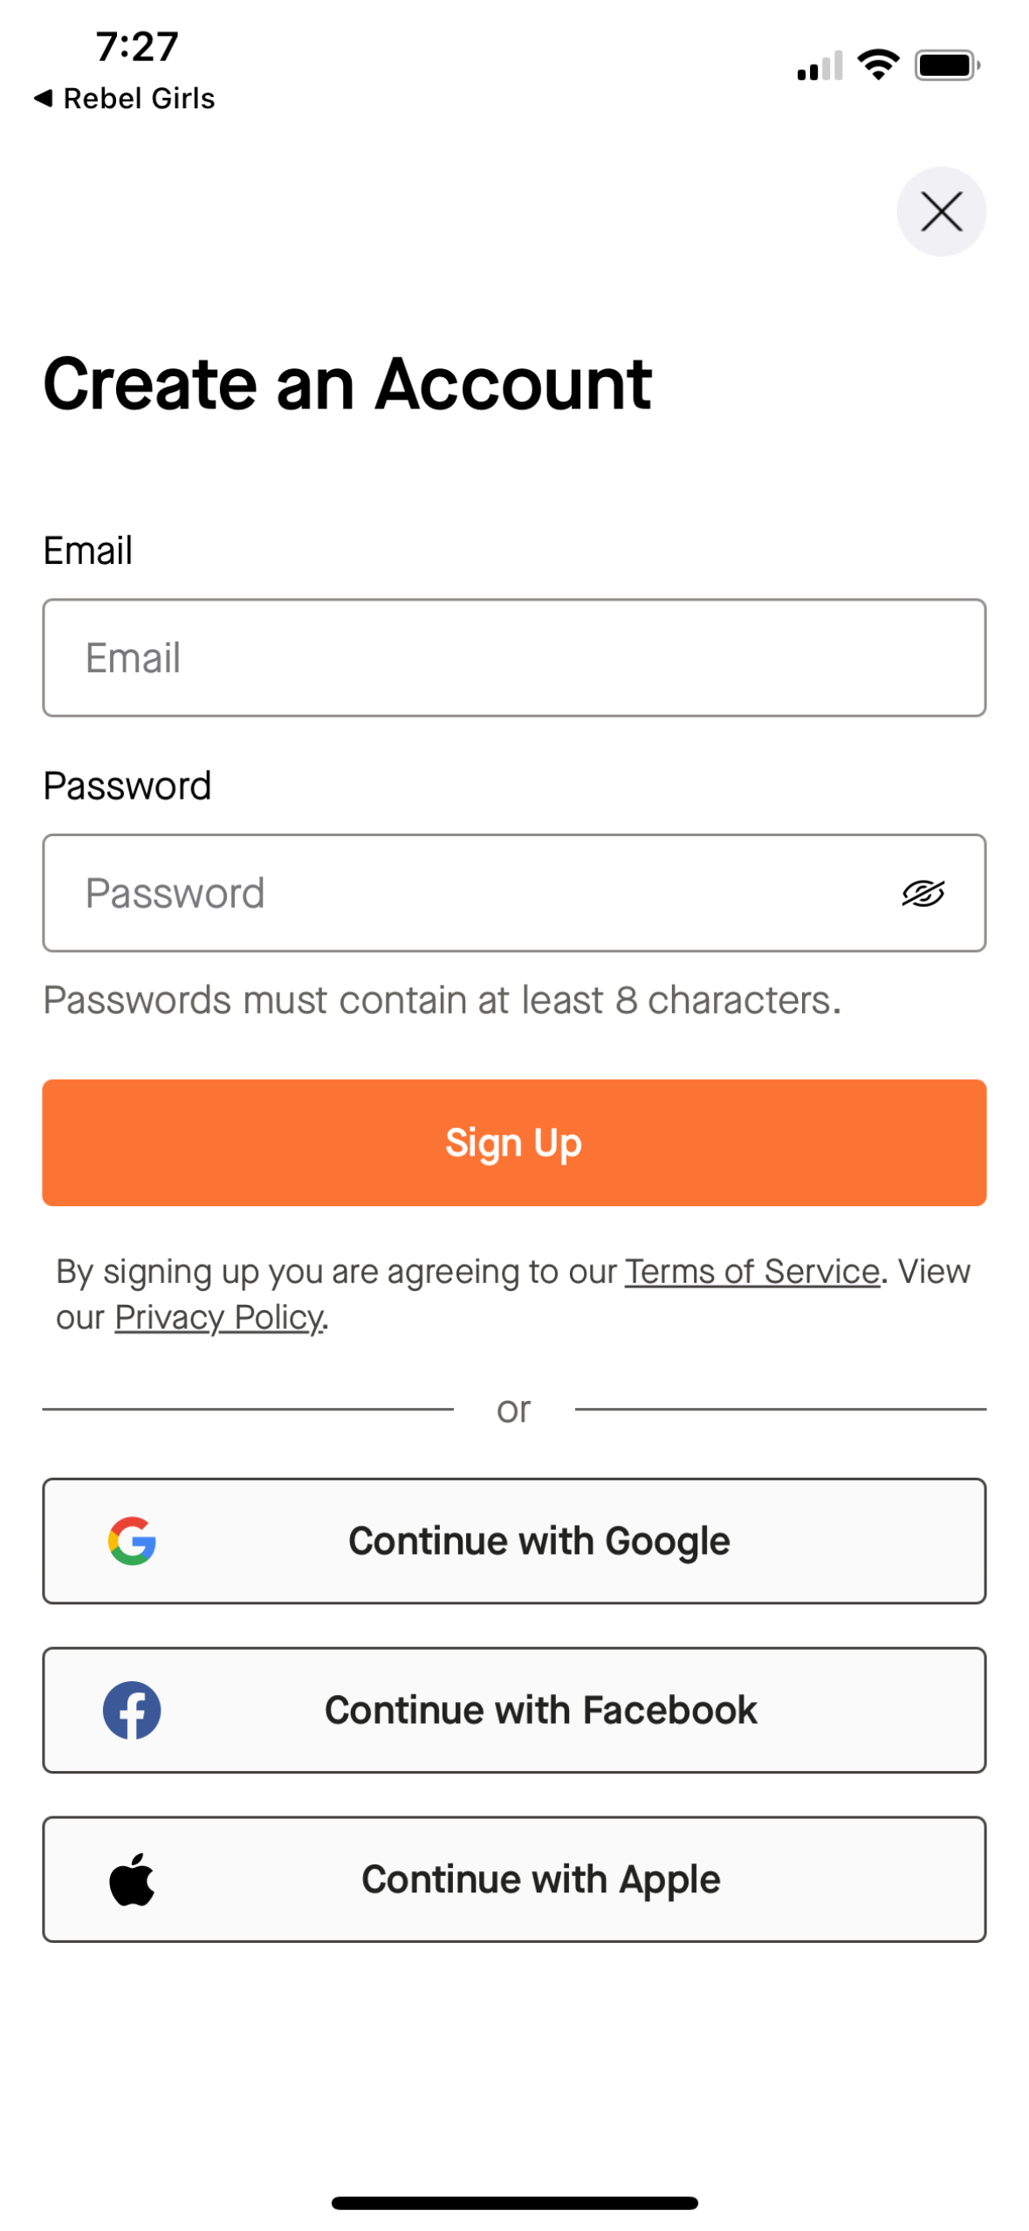Click the Google logo icon
Screen dimensions: 1029x2231
pos(132,1541)
